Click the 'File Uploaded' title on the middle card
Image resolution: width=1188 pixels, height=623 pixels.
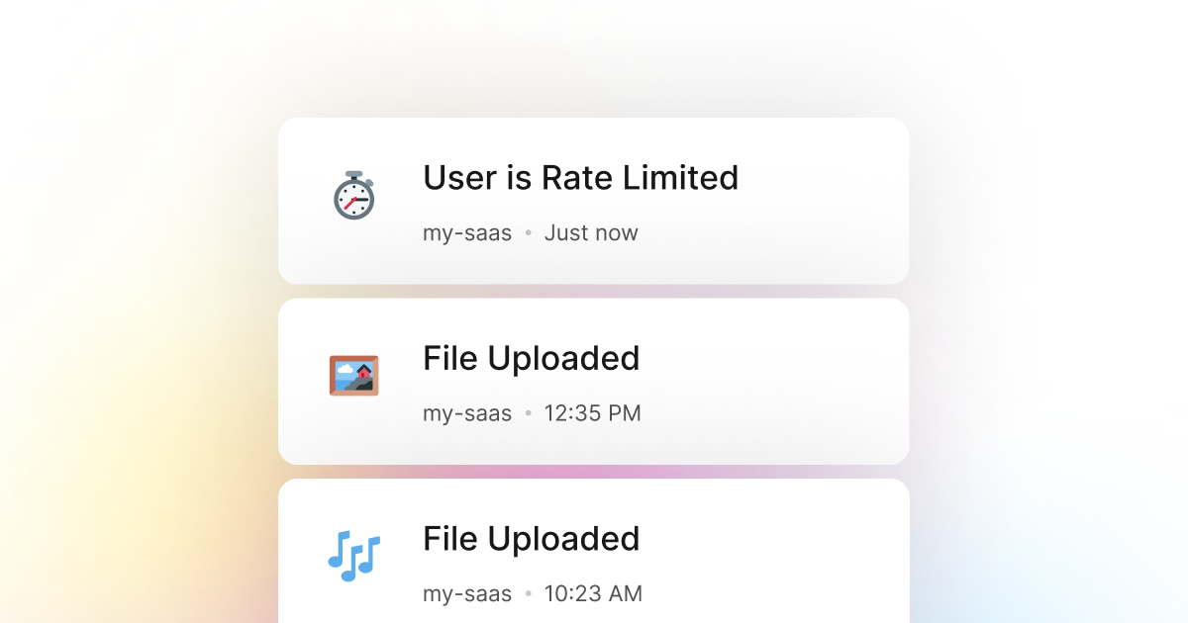click(x=531, y=359)
